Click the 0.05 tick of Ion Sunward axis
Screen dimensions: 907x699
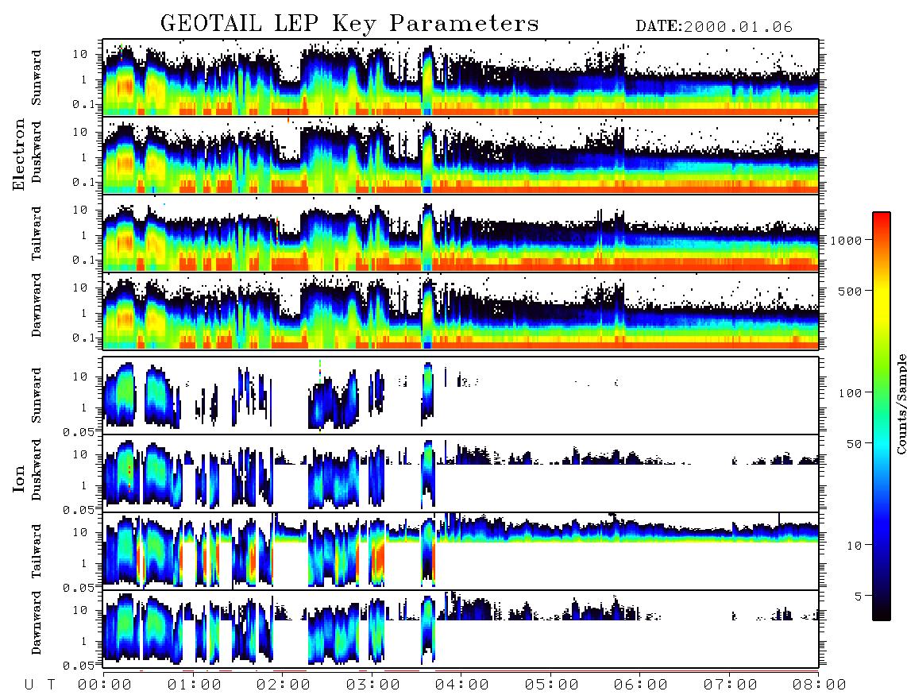[x=79, y=431]
